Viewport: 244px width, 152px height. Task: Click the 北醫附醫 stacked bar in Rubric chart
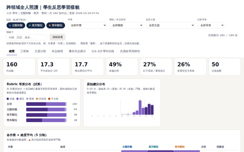(x=47, y=109)
